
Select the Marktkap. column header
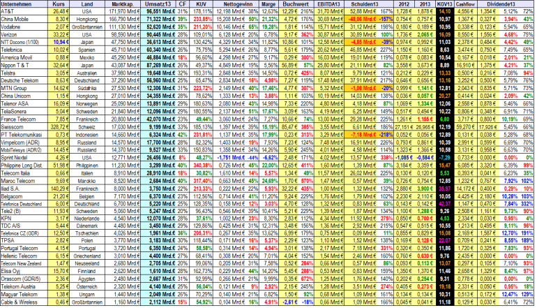pos(123,4)
